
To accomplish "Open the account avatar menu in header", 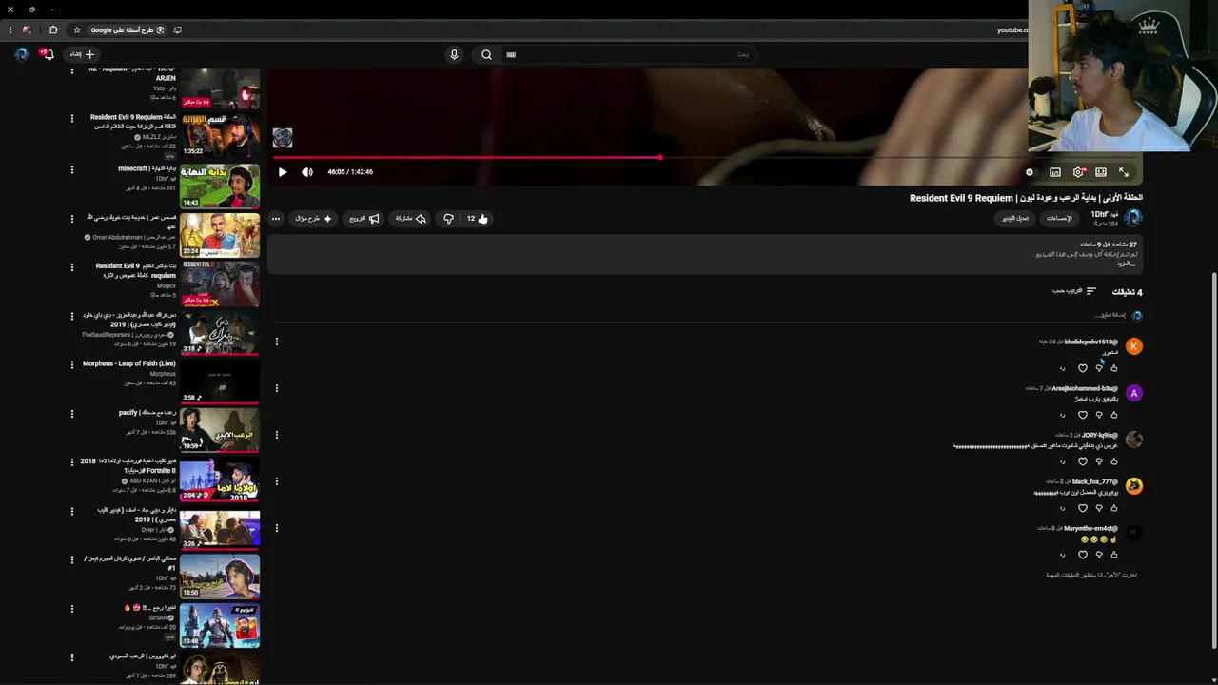I will pyautogui.click(x=21, y=55).
